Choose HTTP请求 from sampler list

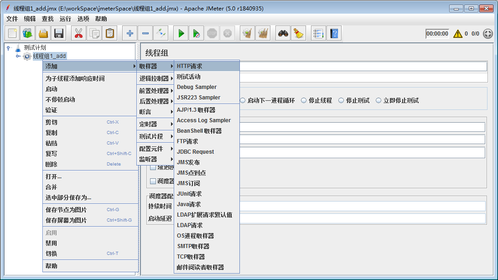click(x=207, y=66)
